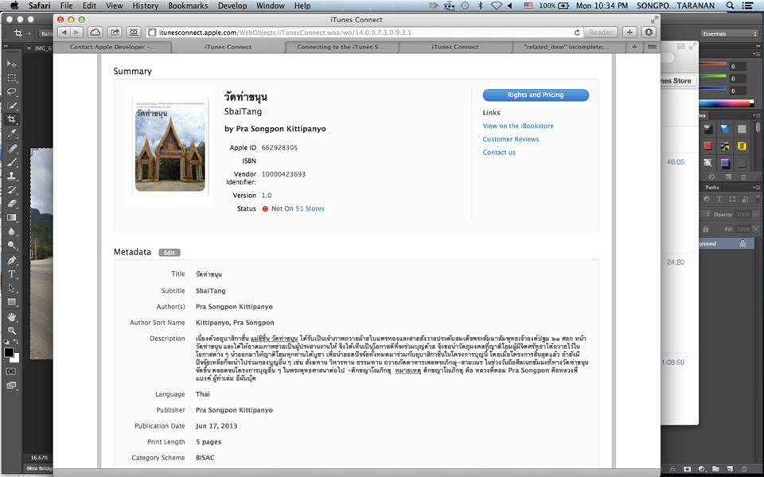Adjust red color slider in Photoshop

713,64
